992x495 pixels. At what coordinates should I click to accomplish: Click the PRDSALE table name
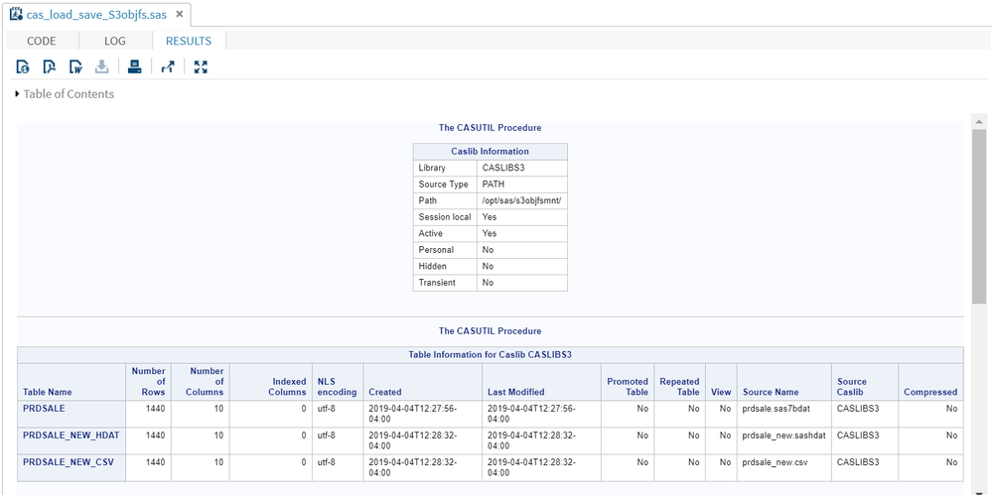tap(44, 408)
